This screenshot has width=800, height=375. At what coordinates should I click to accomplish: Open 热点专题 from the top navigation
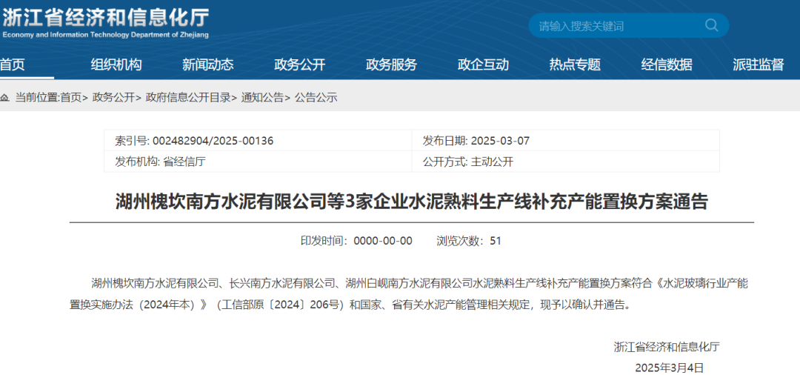[576, 64]
